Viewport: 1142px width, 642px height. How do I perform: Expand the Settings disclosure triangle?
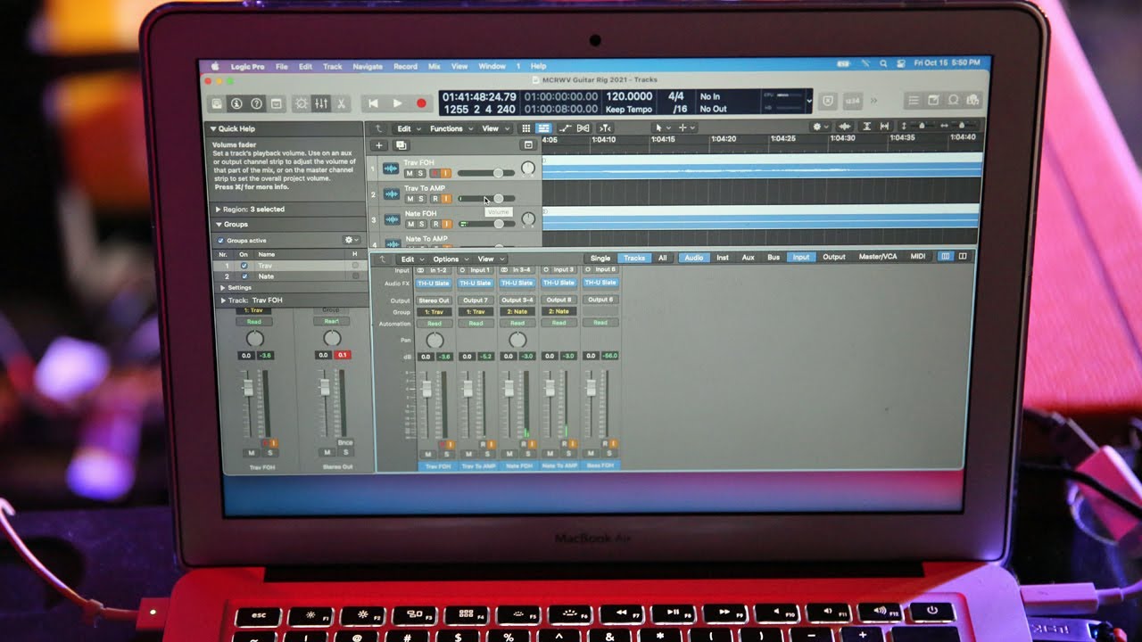click(x=223, y=288)
